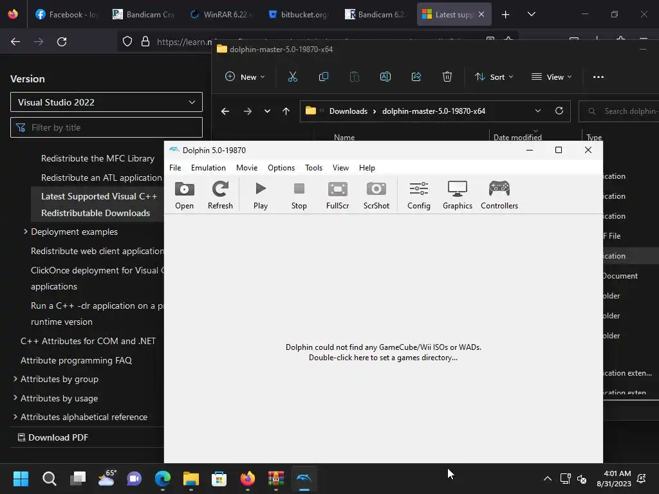Open the Dolphin File menu
This screenshot has height=494, width=659.
point(175,168)
